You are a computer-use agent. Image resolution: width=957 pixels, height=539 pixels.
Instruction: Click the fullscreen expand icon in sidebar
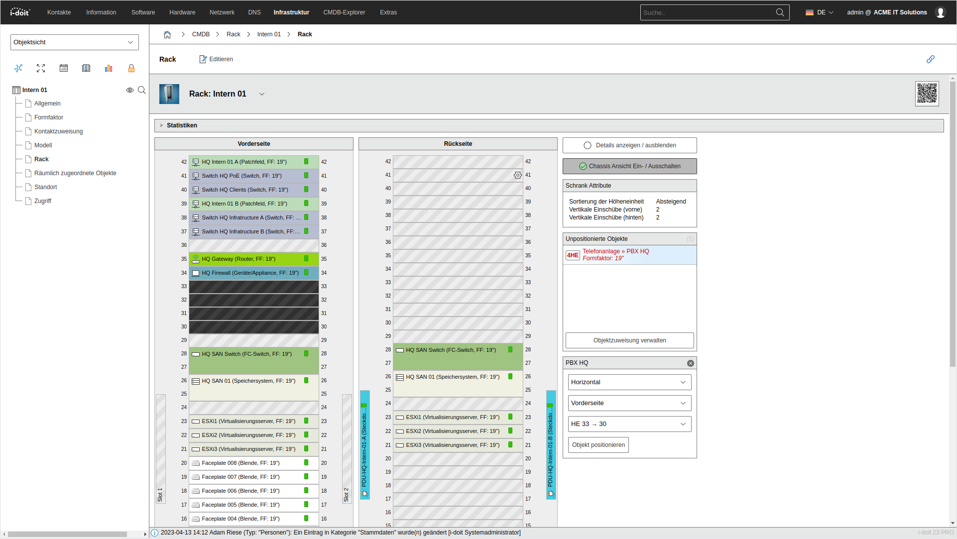pos(41,68)
